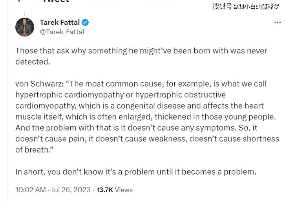This screenshot has width=285, height=202.
Task: Click the 10:02 AM timestamp
Action: click(31, 190)
